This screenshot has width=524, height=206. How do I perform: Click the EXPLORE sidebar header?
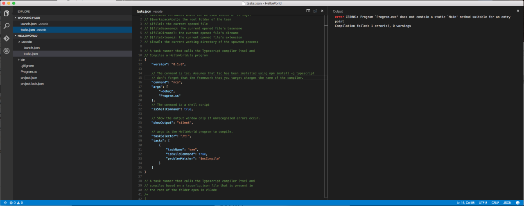point(24,11)
